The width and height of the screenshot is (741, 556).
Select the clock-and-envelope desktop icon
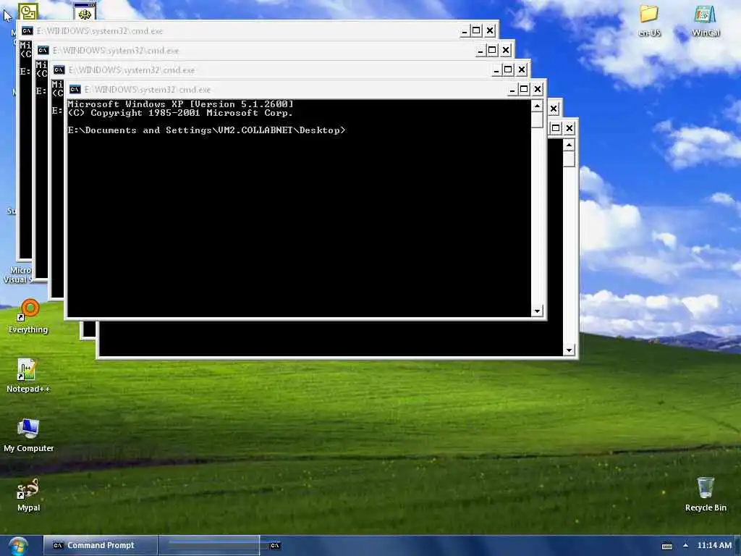point(28,12)
